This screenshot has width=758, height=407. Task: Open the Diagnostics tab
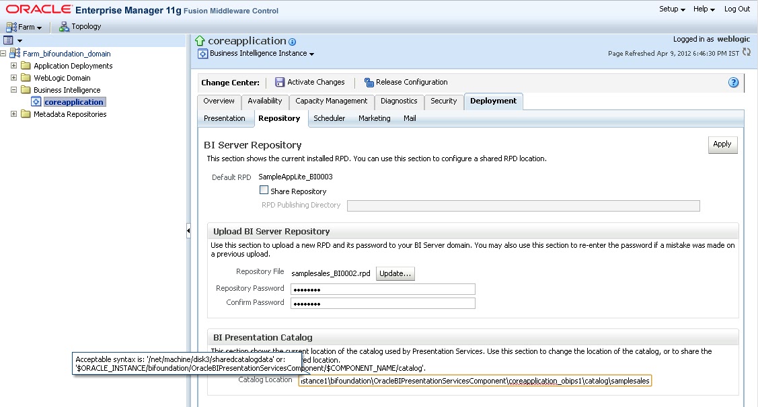(399, 101)
